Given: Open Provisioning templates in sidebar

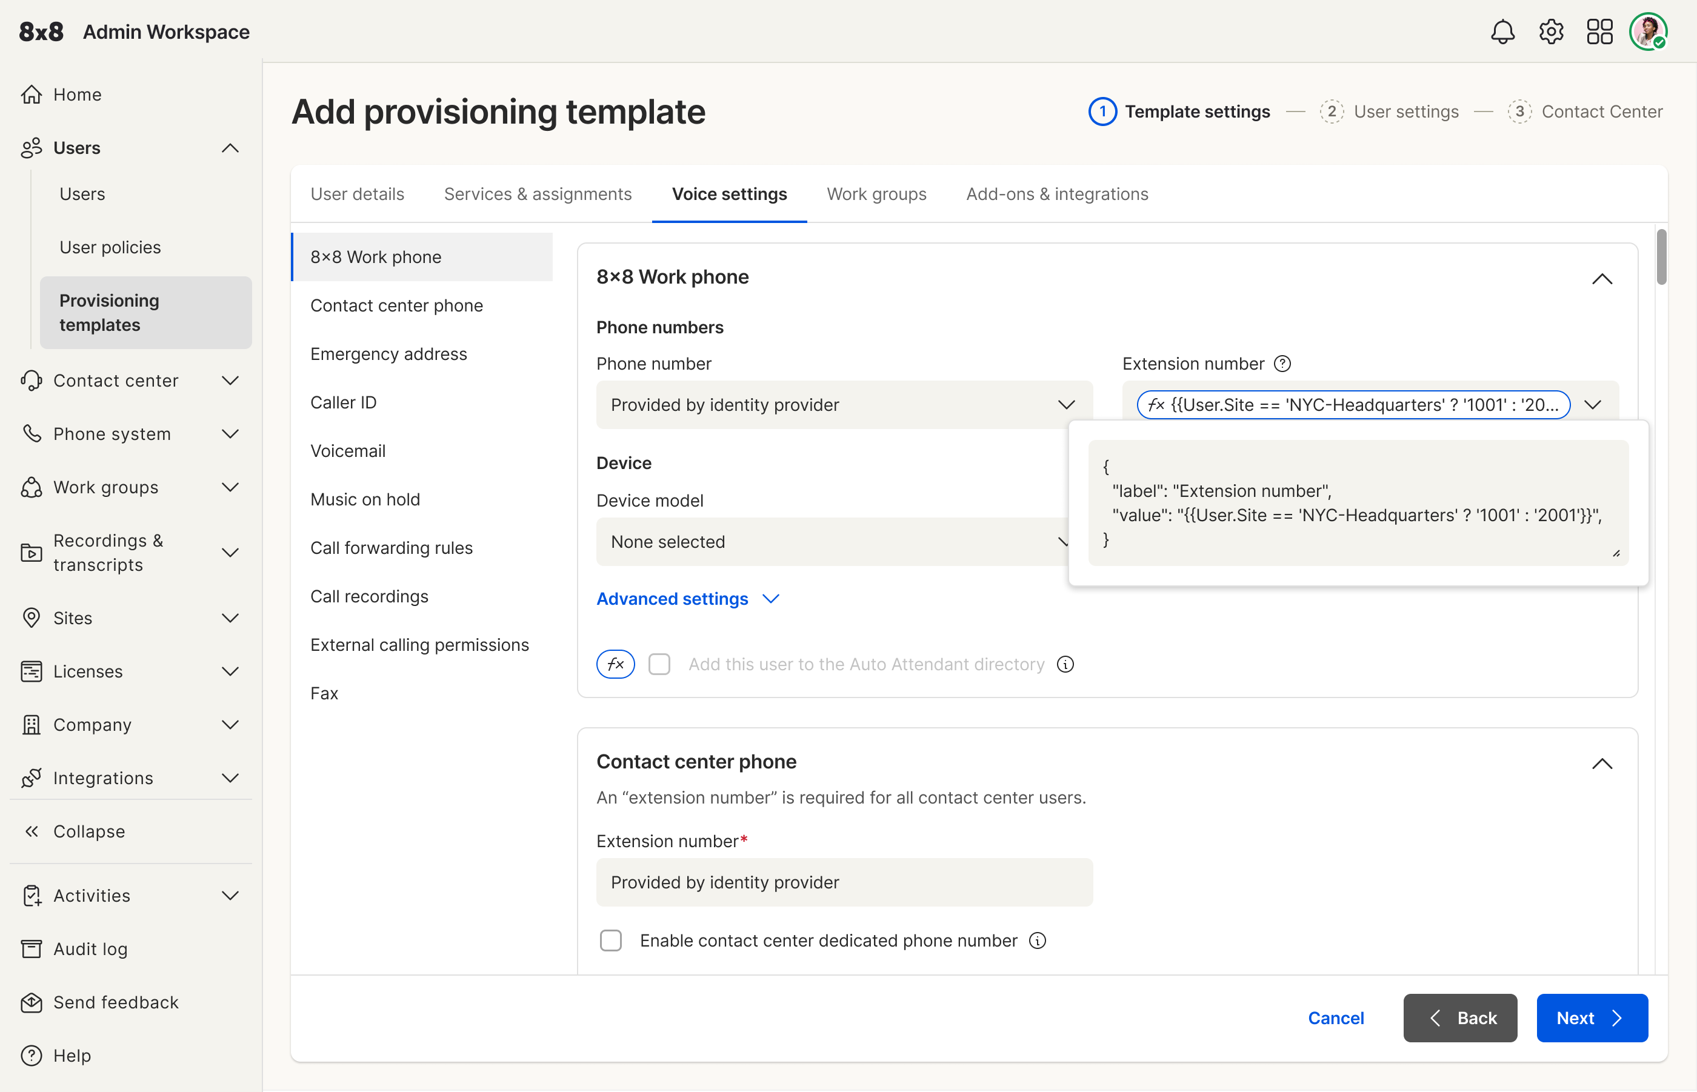Looking at the screenshot, I should click(145, 312).
